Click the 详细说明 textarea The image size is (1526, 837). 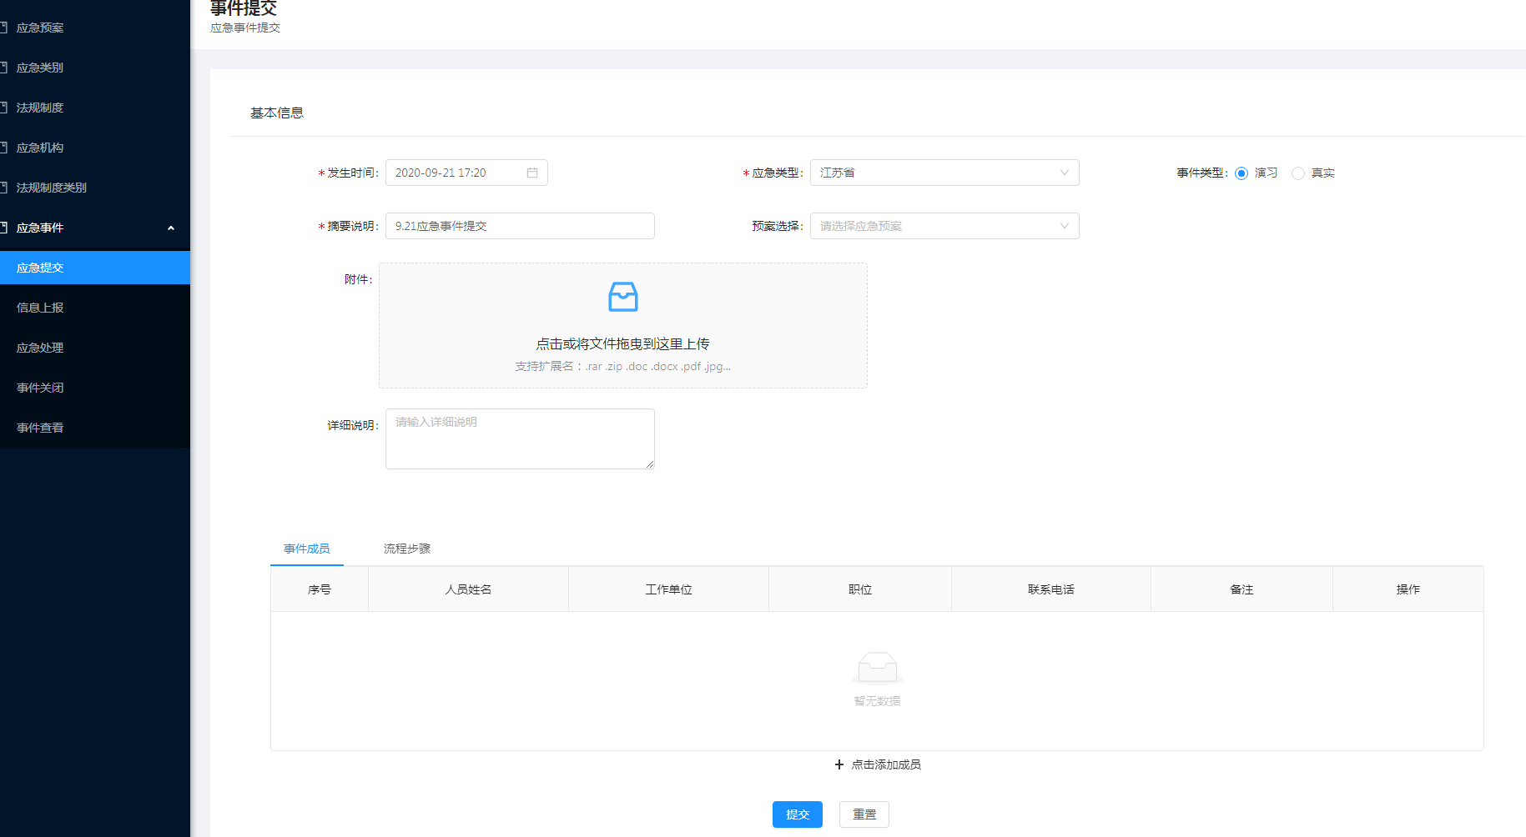[x=520, y=439]
